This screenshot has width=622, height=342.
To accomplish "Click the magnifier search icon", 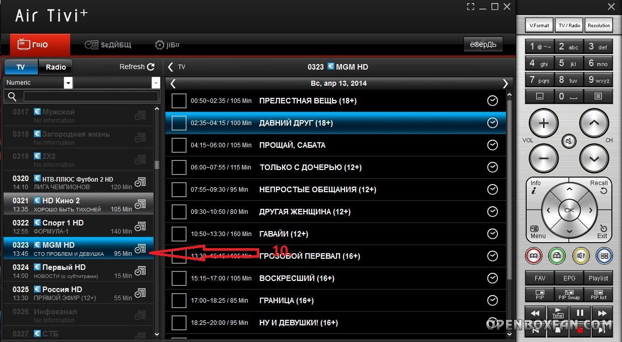I will pos(13,97).
